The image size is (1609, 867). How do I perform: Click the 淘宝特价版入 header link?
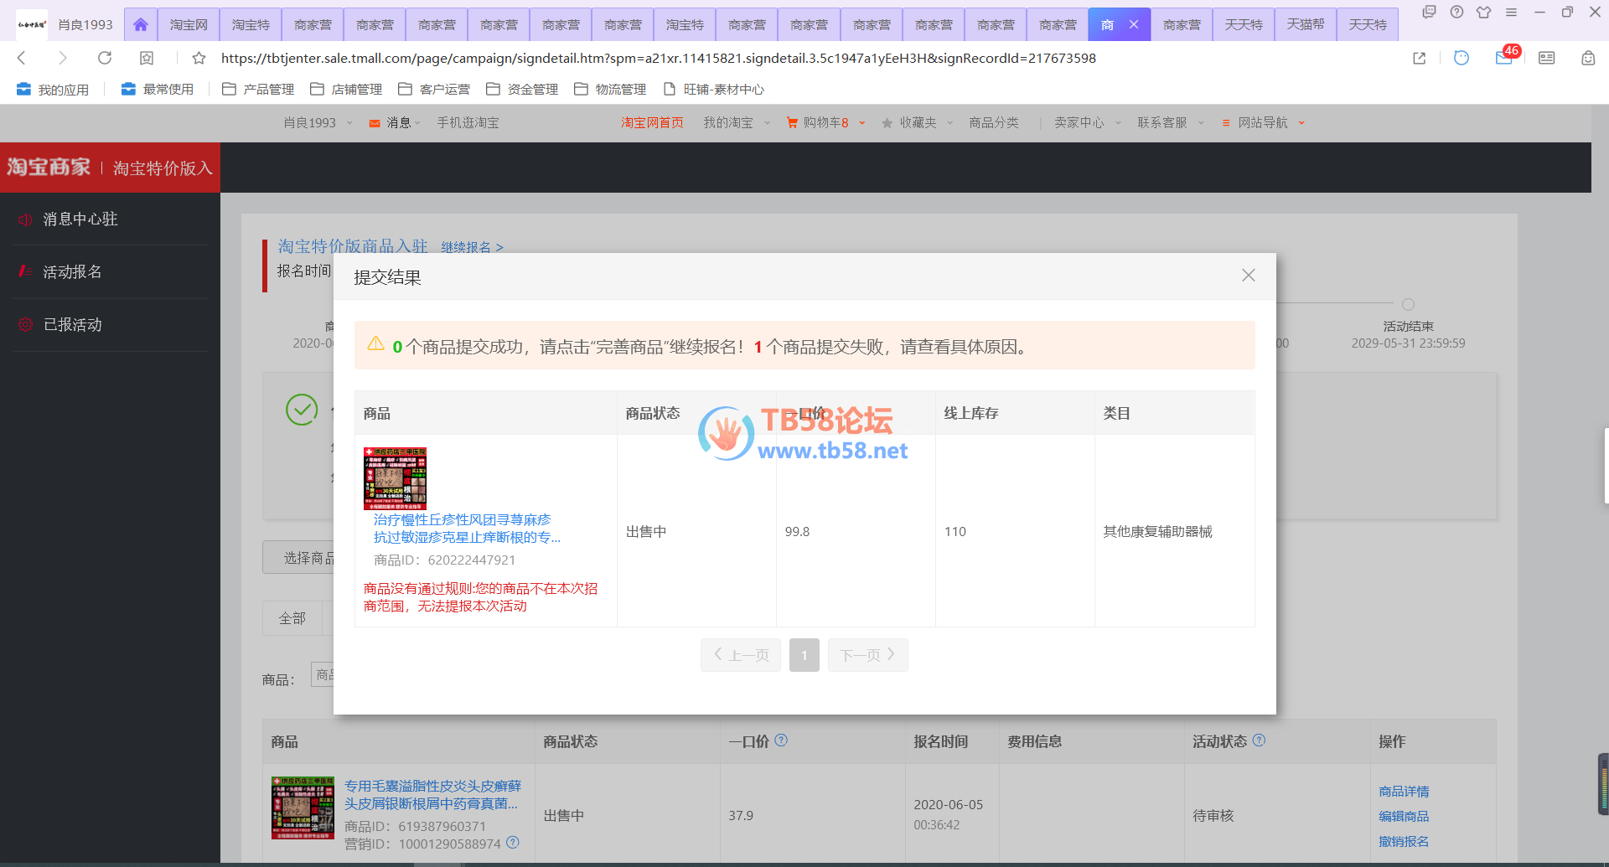(163, 168)
